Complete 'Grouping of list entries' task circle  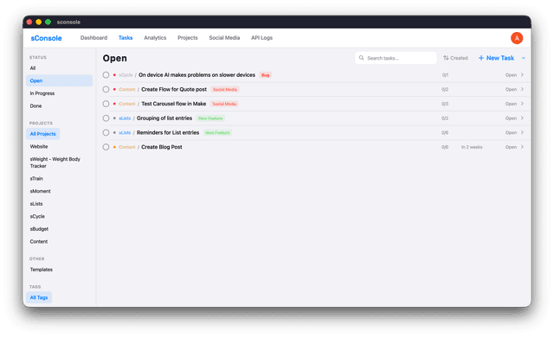coord(106,118)
